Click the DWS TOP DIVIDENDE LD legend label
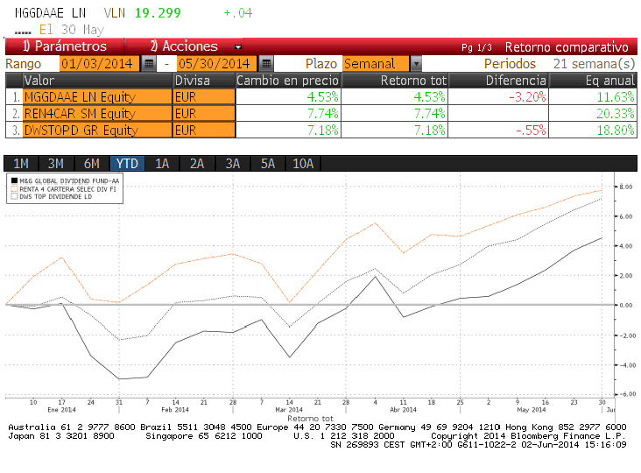641x473 pixels. (56, 196)
